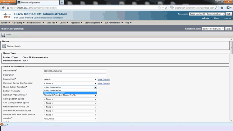Click the bookmarks menu icon at toolbar end

click(x=229, y=8)
